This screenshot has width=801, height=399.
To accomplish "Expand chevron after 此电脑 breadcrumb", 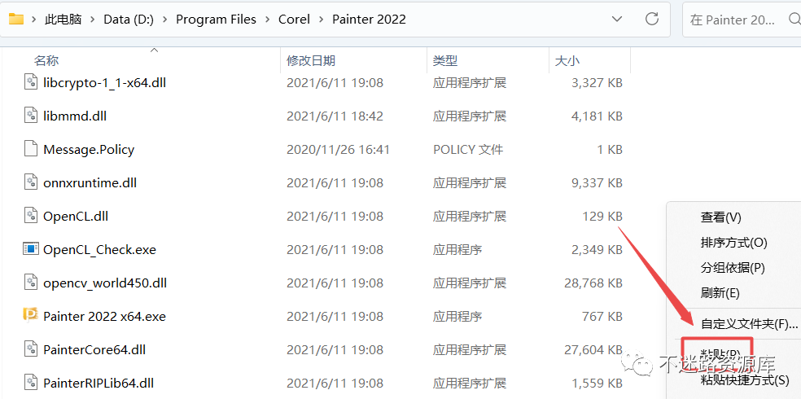I will click(93, 20).
